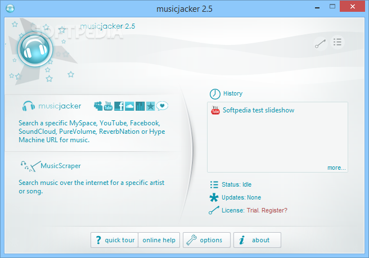This screenshot has width=369, height=258.
Task: Click the YouTube service icon in musicjacker row
Action: [x=108, y=106]
